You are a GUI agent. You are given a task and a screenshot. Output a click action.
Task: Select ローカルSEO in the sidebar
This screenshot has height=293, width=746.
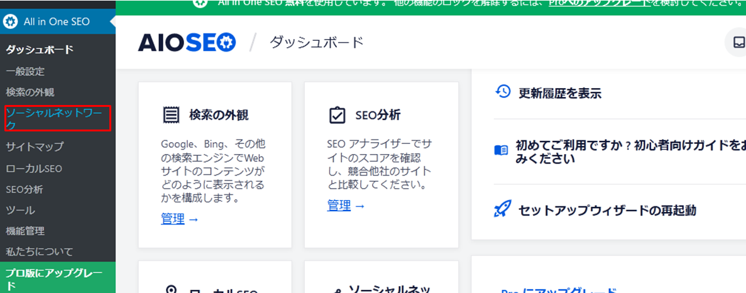34,169
